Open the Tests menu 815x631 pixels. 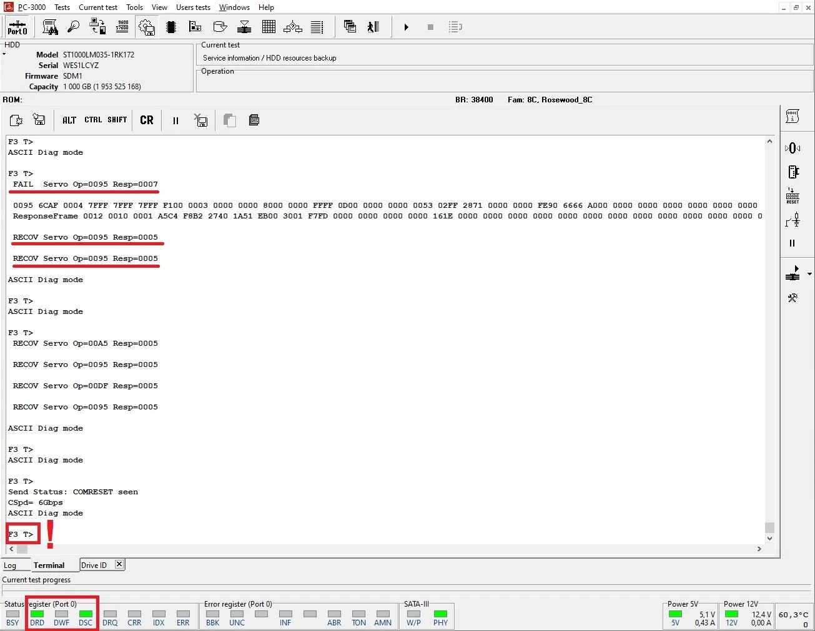[x=62, y=7]
